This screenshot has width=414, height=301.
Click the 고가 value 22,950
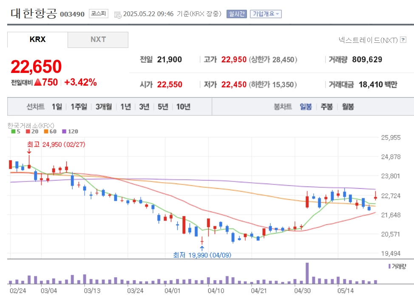tap(234, 59)
